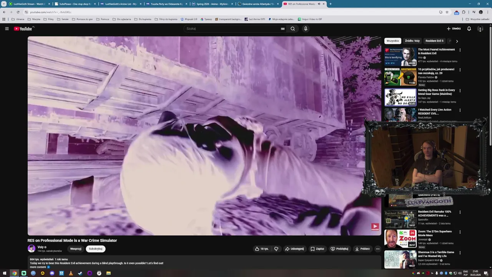Viewport: 492px width, 277px height.
Task: Open Chrome extensions puzzle icon
Action: [464, 12]
